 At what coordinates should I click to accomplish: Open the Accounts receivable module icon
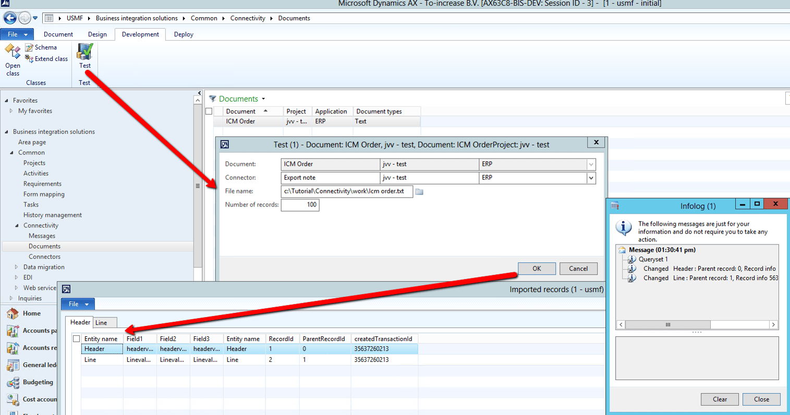(13, 348)
